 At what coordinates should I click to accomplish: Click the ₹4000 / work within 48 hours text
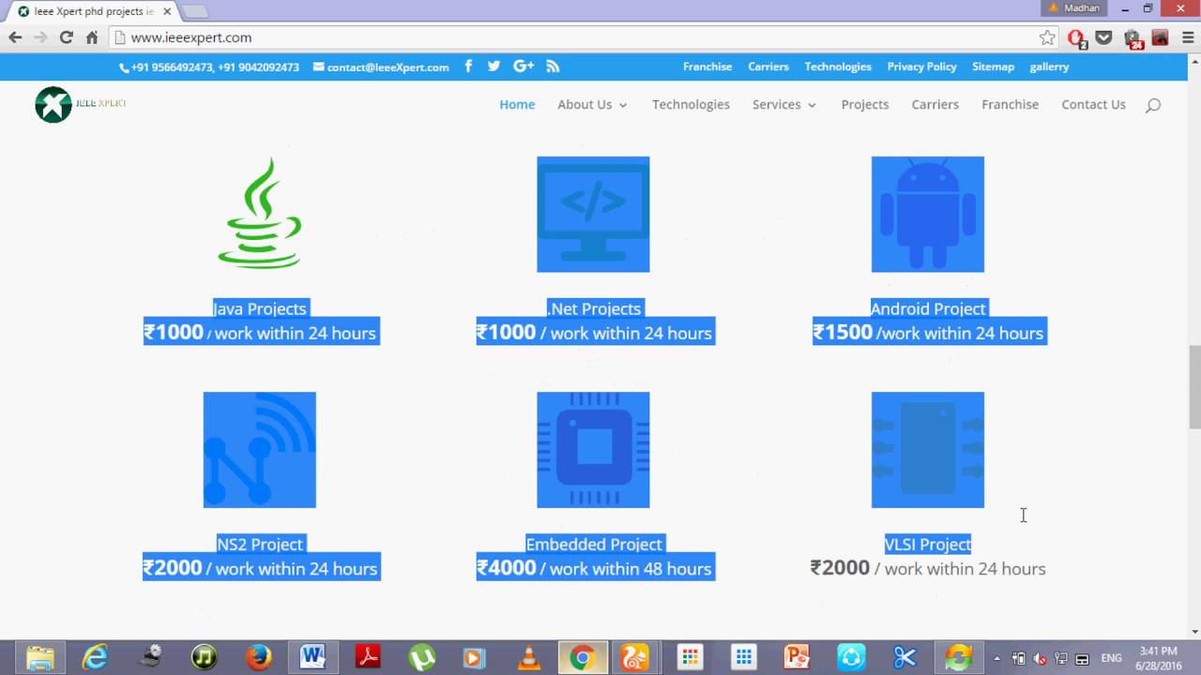tap(594, 568)
